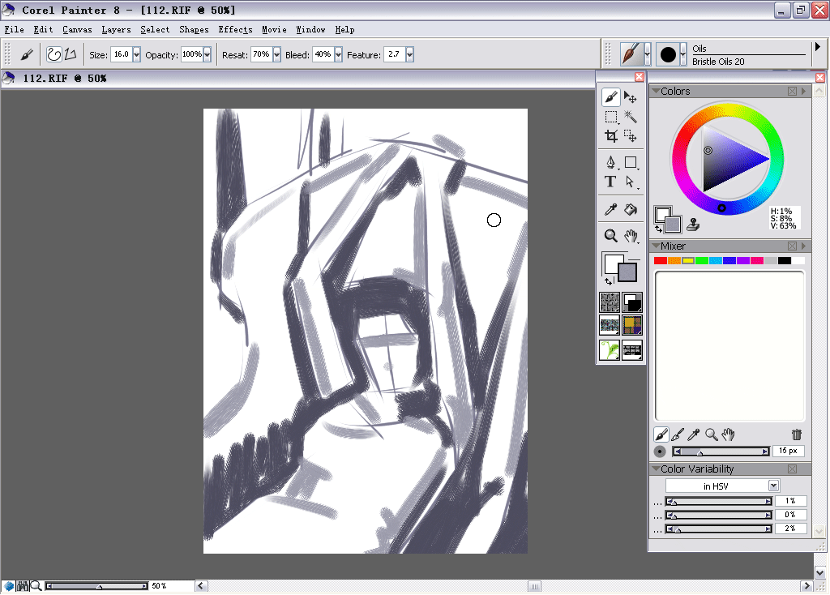Toggle the clone color stamp button
Viewport: 830px width, 595px height.
[693, 225]
